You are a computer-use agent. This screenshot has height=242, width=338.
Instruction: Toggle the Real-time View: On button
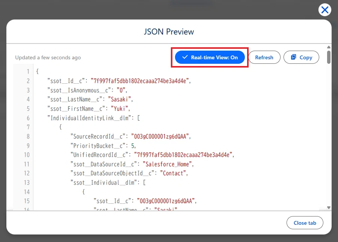tap(210, 57)
